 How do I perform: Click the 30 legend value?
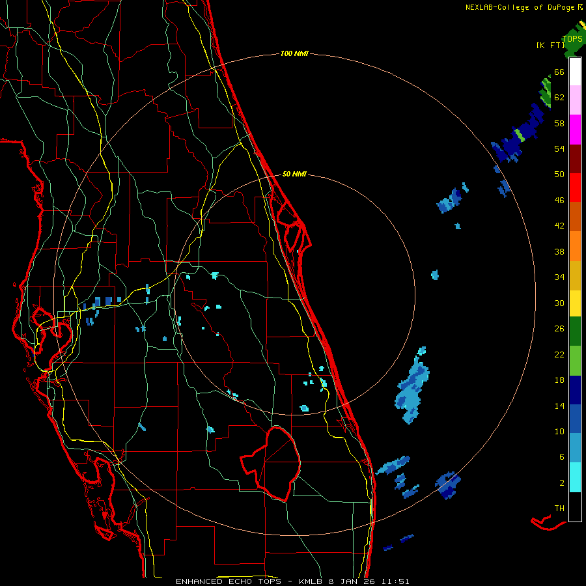(559, 303)
